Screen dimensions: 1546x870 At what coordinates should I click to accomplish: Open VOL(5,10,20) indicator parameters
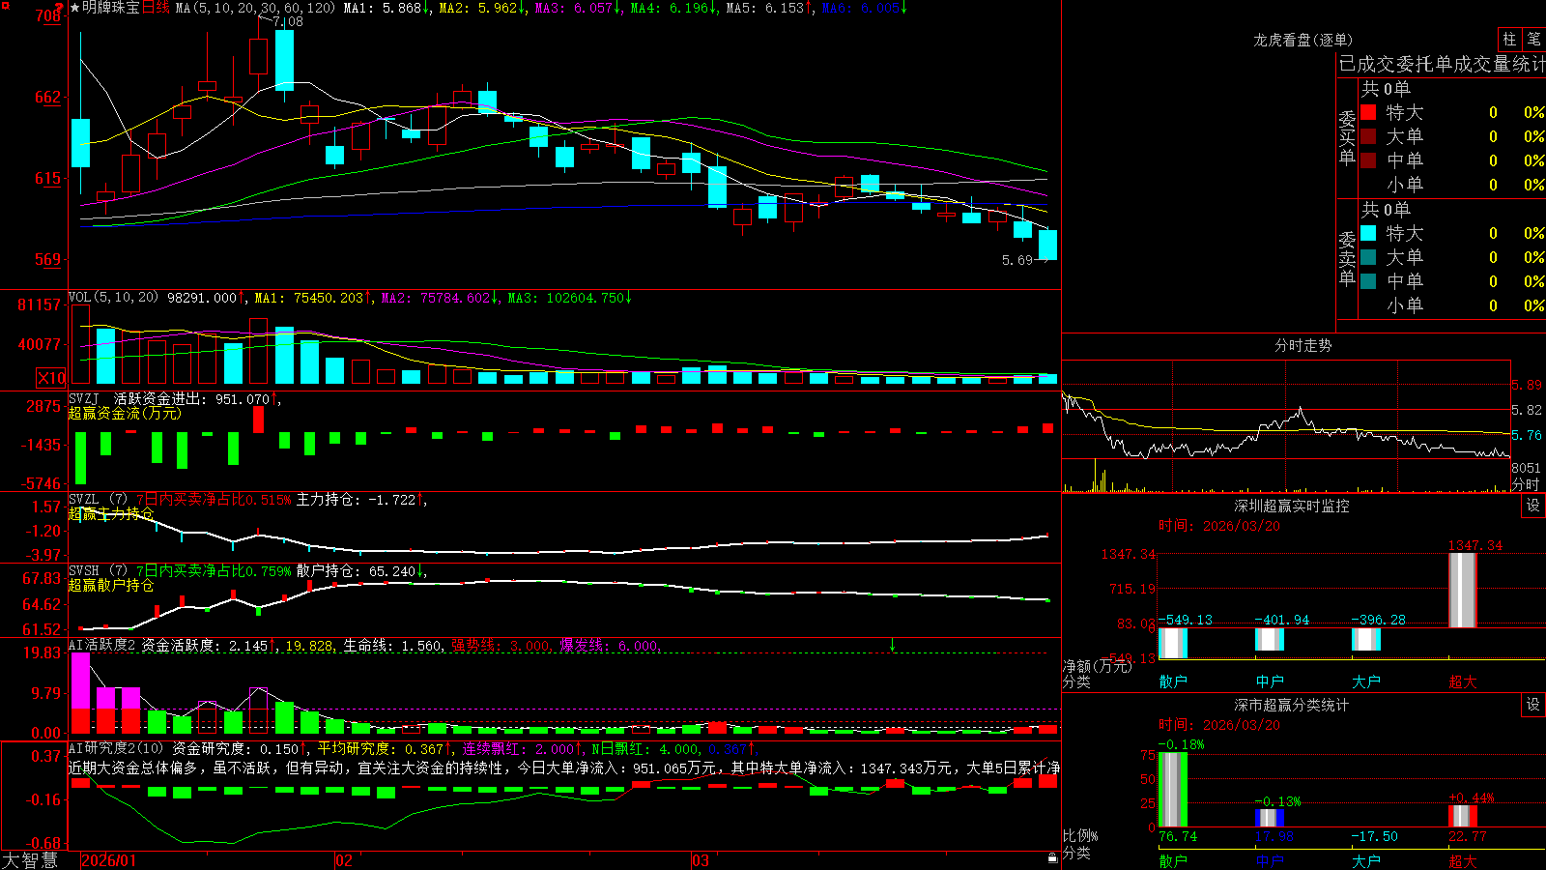coord(113,298)
